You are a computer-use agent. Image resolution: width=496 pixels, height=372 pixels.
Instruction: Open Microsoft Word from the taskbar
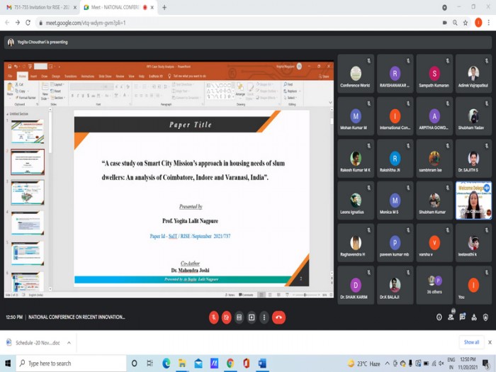click(261, 363)
